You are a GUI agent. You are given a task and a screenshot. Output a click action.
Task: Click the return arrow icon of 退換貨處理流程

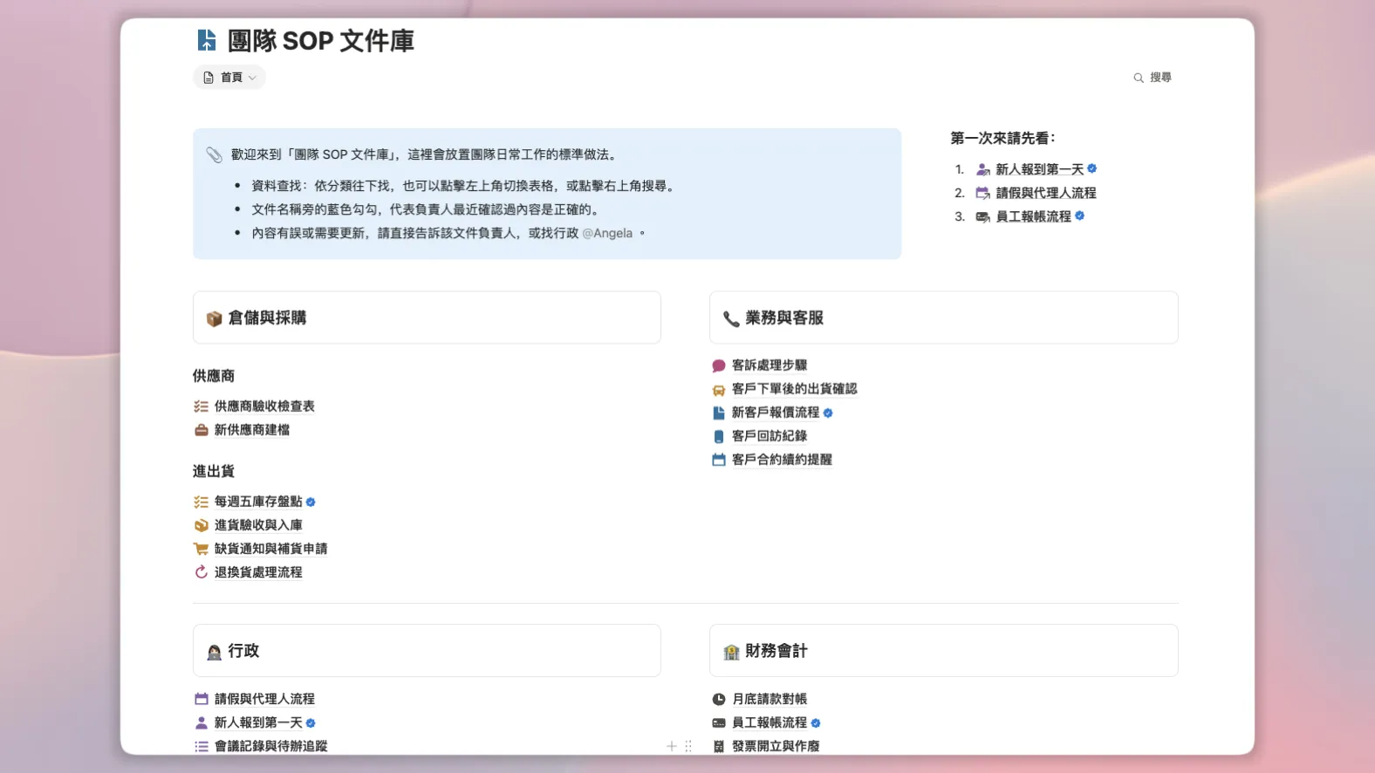[x=201, y=572]
